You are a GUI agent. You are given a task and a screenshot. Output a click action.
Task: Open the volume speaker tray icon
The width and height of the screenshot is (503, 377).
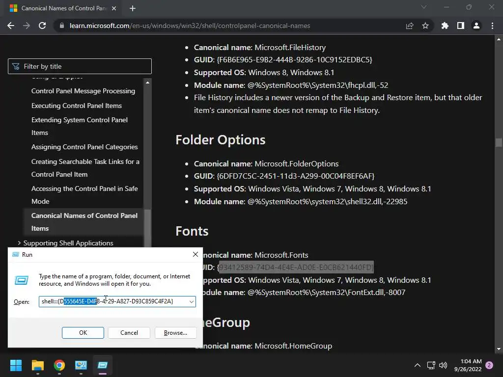click(x=443, y=365)
